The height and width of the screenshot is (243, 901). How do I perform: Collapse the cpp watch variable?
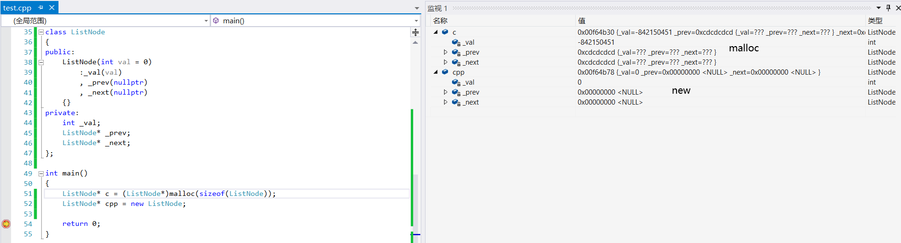pyautogui.click(x=436, y=72)
